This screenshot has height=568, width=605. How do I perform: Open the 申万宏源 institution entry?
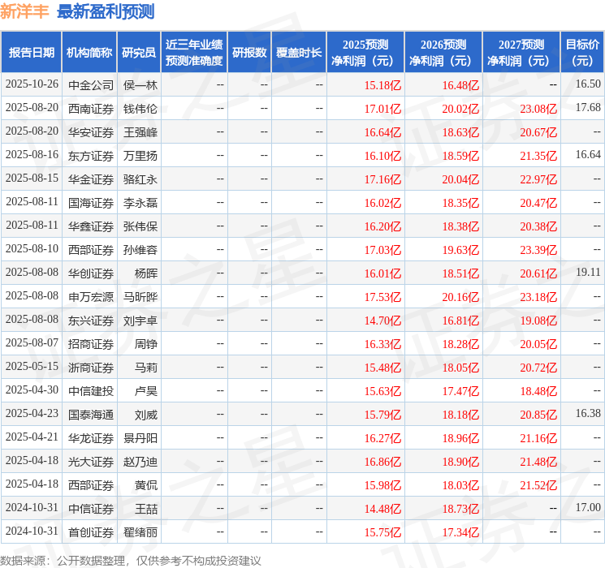click(91, 296)
